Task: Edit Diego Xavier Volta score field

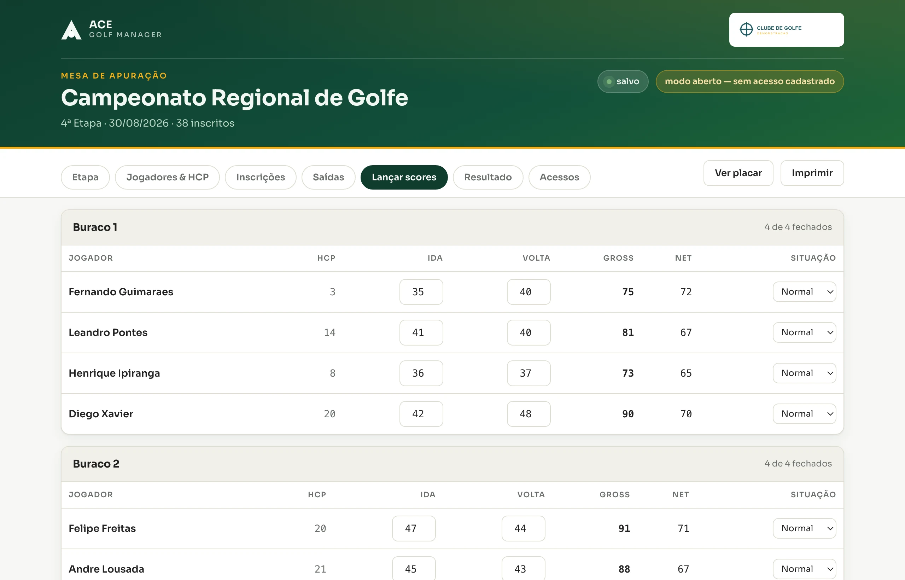Action: pos(529,414)
